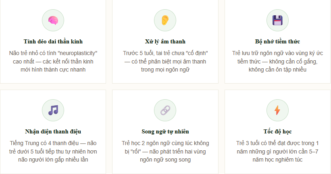Viewport: 331px width, 174px height.
Task: Click the description paragraph under 'Tính dẻo dai thần kinh'
Action: click(x=53, y=61)
